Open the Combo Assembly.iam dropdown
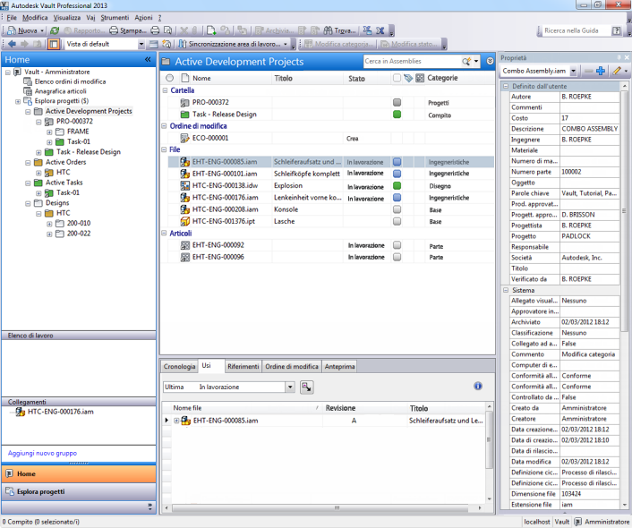The height and width of the screenshot is (528, 632). (x=573, y=71)
